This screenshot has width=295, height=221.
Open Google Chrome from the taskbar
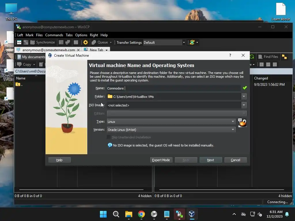pos(141,214)
